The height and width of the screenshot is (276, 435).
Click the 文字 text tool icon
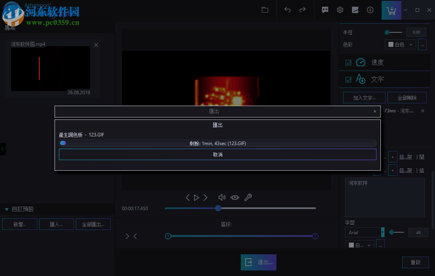coord(361,79)
